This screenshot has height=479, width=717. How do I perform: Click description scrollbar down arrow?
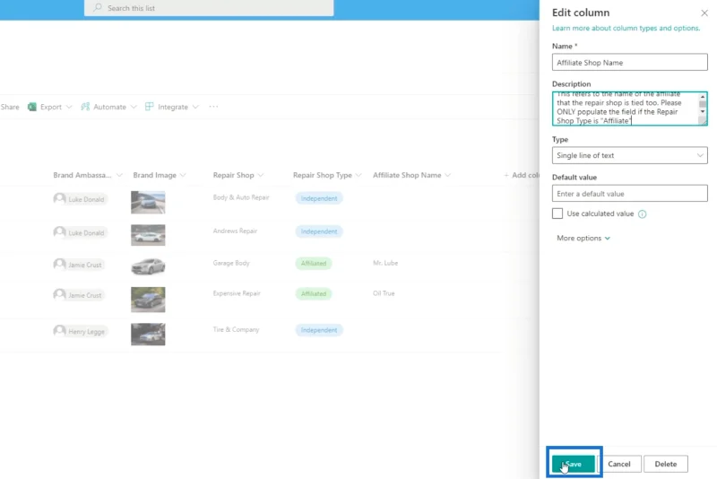(703, 111)
